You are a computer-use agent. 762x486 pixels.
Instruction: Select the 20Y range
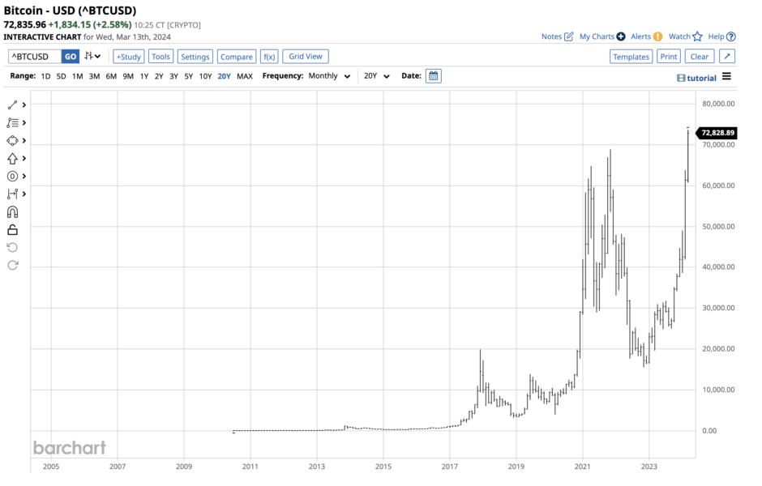tap(224, 76)
